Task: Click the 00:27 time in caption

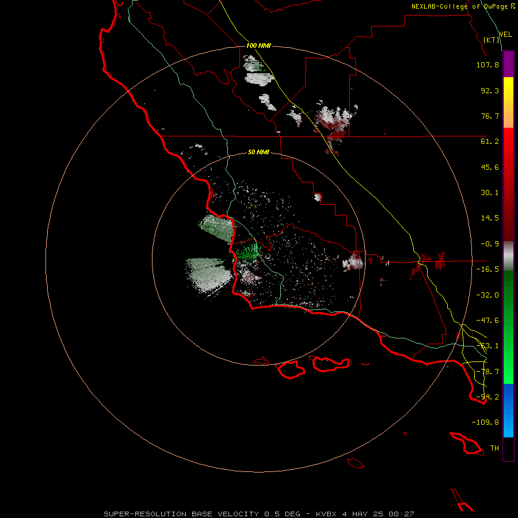Action: pos(401,514)
